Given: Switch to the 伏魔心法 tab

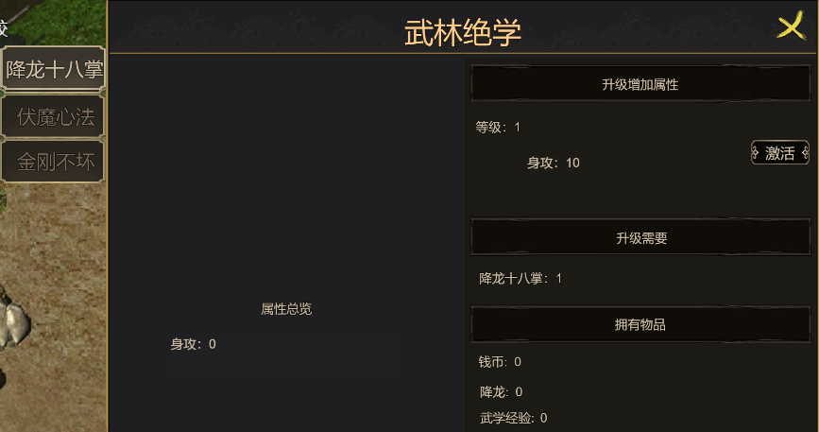Looking at the screenshot, I should (x=54, y=116).
